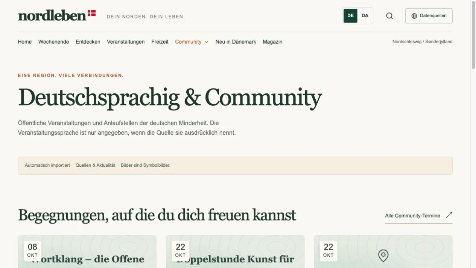The height and width of the screenshot is (268, 476).
Task: Click the Datenquellen button
Action: pyautogui.click(x=429, y=16)
